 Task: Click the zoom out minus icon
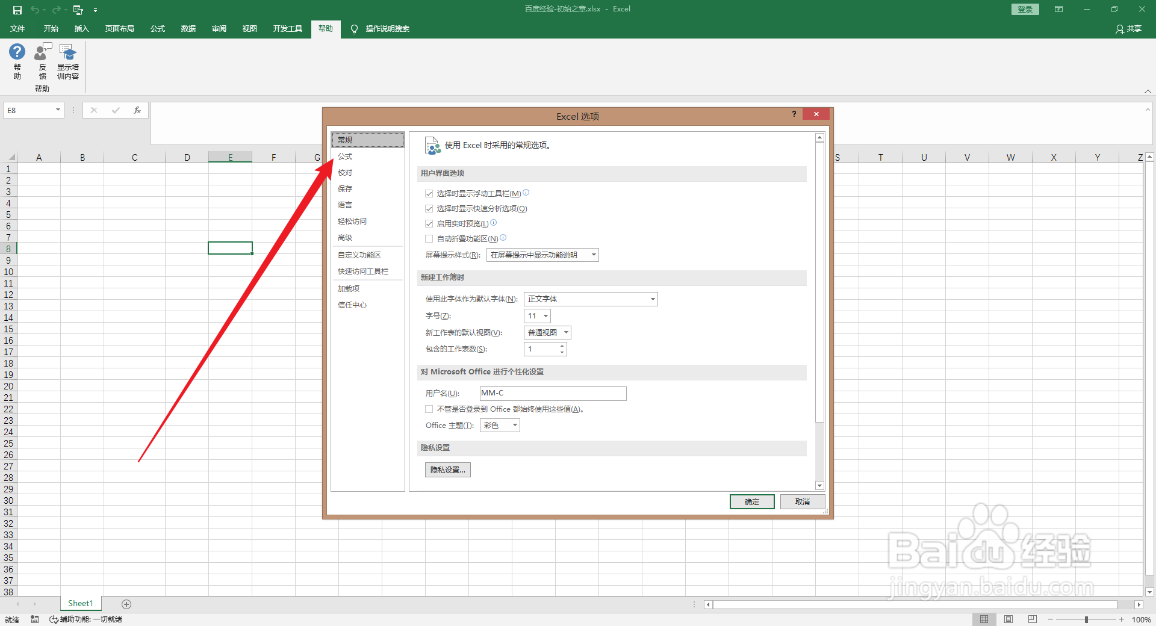[1051, 619]
